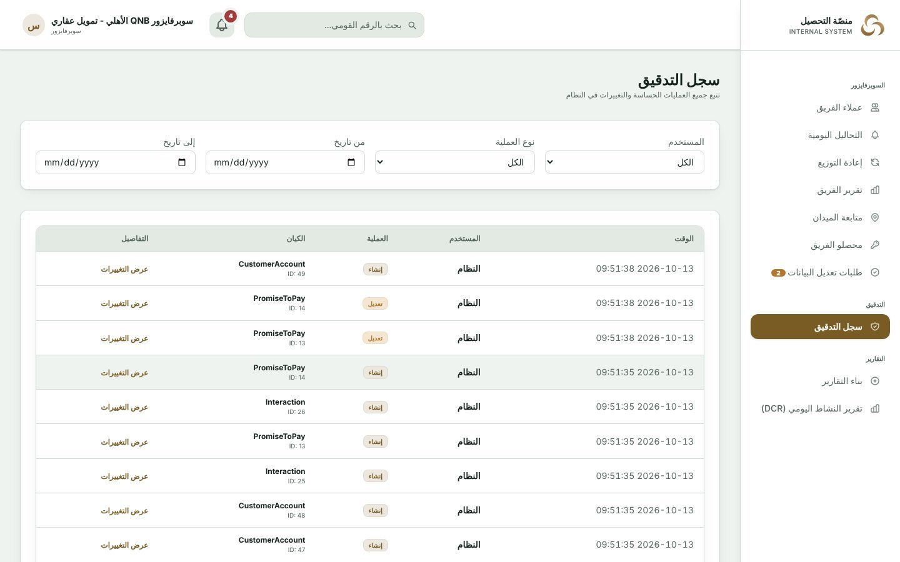Click the الوقت column header

[684, 239]
